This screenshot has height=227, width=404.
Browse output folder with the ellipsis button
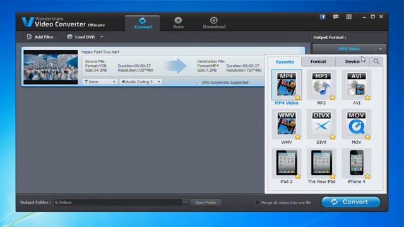pyautogui.click(x=185, y=202)
